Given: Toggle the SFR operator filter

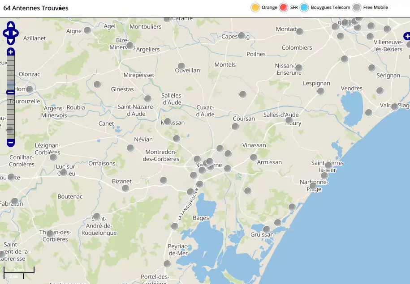Looking at the screenshot, I should click(284, 8).
